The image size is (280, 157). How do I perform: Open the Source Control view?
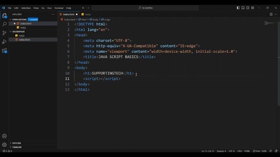click(x=4, y=33)
